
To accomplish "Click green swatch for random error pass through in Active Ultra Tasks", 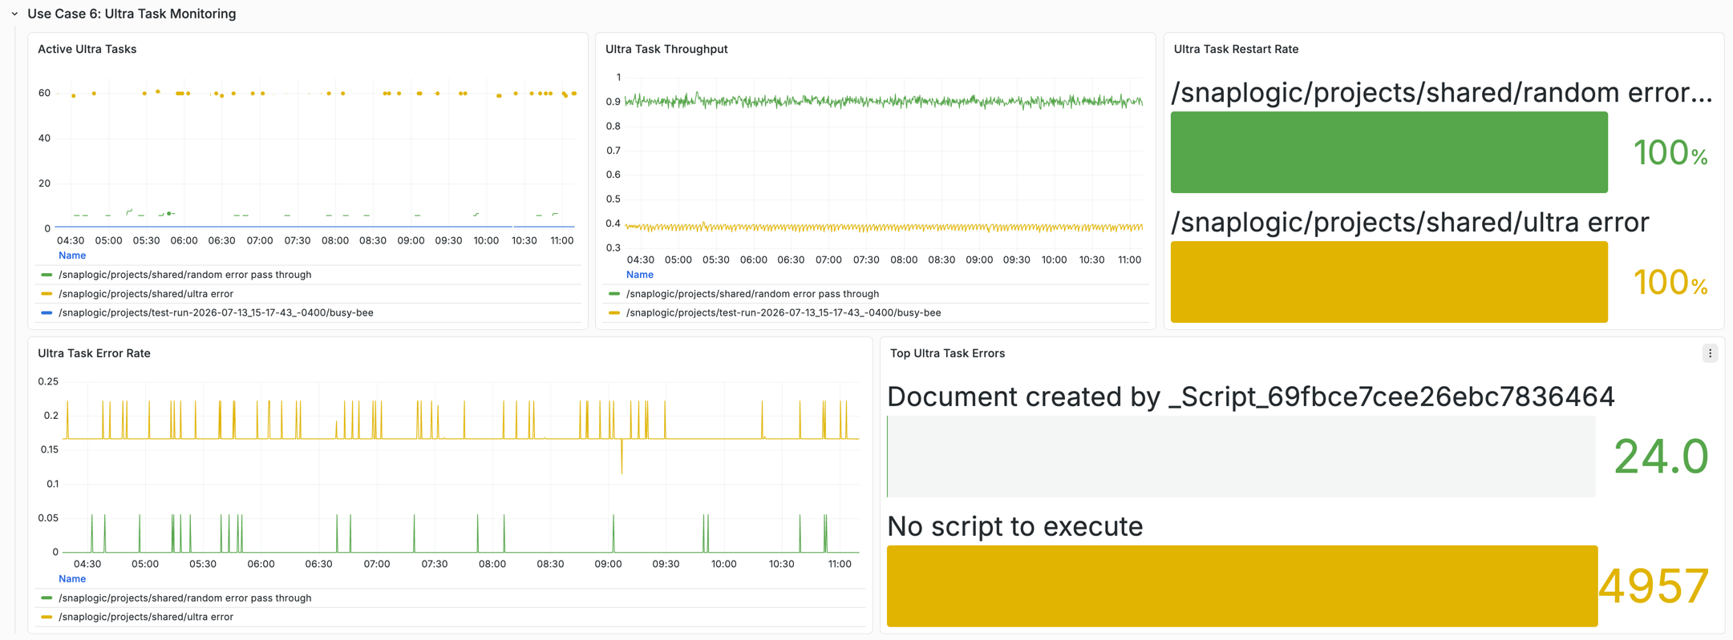I will 47,275.
